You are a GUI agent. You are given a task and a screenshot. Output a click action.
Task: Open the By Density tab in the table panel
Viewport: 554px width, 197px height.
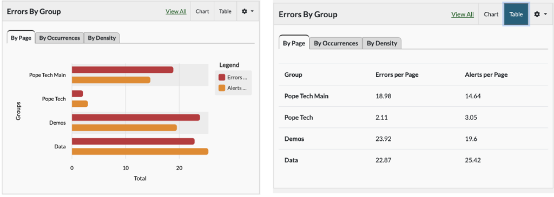tap(381, 43)
